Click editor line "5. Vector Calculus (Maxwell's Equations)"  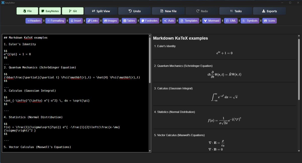tap(37, 147)
